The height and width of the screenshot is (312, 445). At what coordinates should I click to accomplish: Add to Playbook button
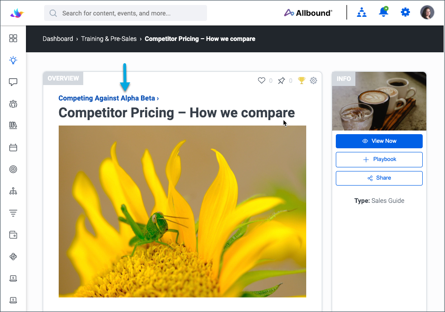pyautogui.click(x=379, y=159)
